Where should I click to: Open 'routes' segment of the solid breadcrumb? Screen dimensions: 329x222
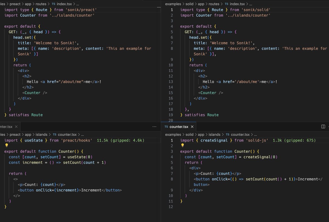(214, 4)
